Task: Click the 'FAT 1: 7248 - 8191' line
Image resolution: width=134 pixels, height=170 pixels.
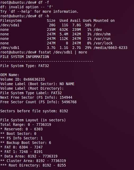Action: pos(21,152)
